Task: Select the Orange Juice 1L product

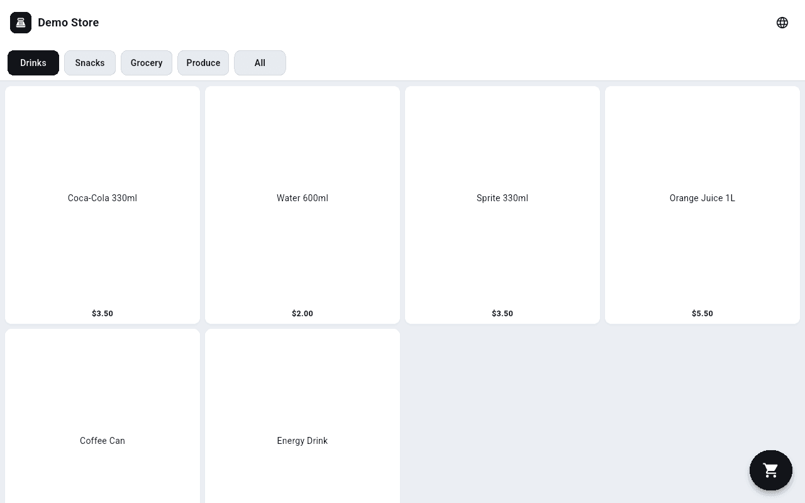Action: pos(702,205)
